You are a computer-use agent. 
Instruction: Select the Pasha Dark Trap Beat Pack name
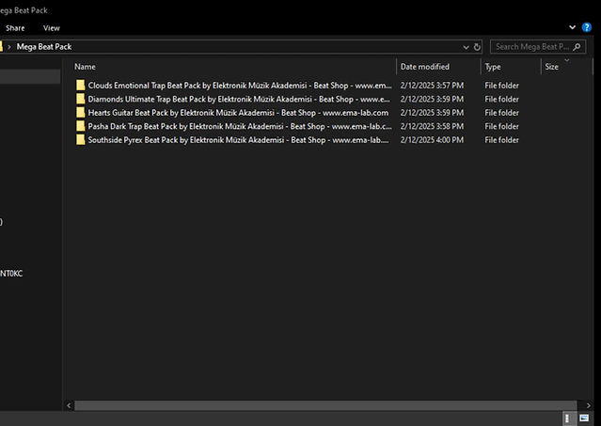pyautogui.click(x=240, y=126)
